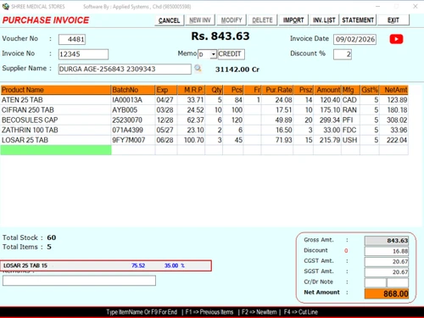This screenshot has width=424, height=318.
Task: Click the amount 175.10 cell
Action: tap(327, 110)
